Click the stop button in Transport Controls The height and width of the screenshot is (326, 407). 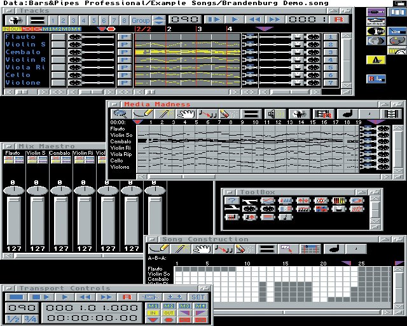click(x=17, y=297)
